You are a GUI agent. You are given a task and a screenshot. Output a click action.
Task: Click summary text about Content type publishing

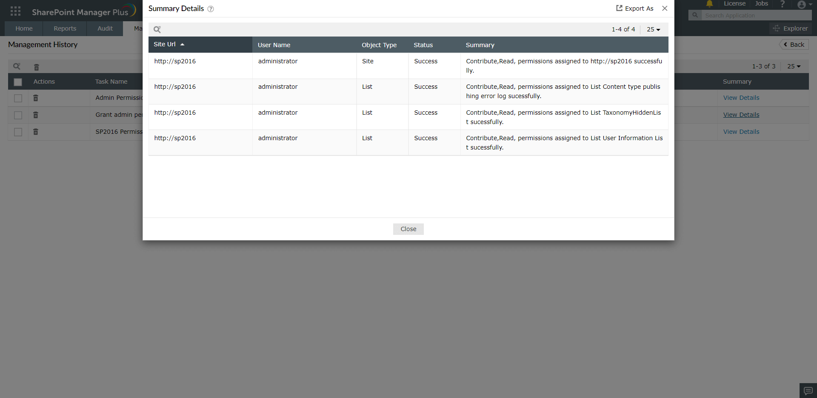[x=563, y=91]
